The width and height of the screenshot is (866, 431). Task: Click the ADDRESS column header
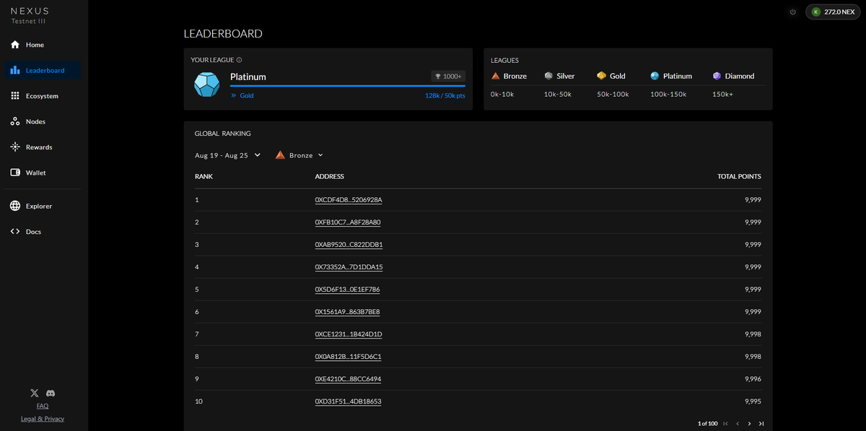(x=330, y=176)
